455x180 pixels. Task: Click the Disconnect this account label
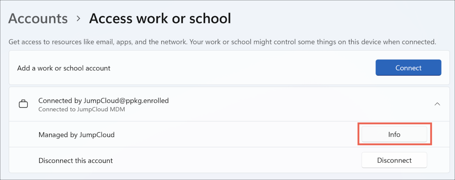point(76,161)
